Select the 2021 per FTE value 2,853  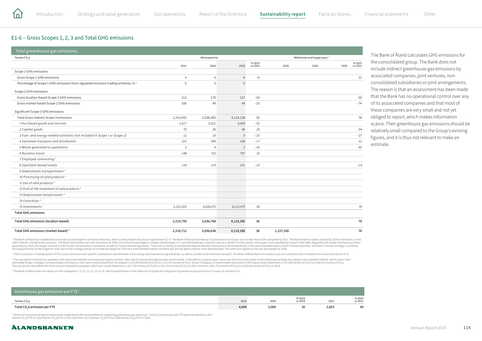click(330, 307)
